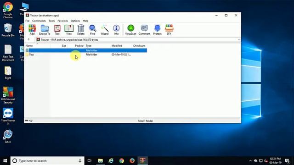294x165 pixels.
Task: Expand the archive path dropdown
Action: tap(239, 40)
